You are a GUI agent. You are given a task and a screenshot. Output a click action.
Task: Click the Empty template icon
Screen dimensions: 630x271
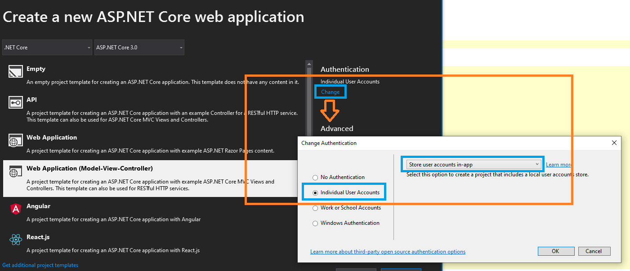point(15,71)
